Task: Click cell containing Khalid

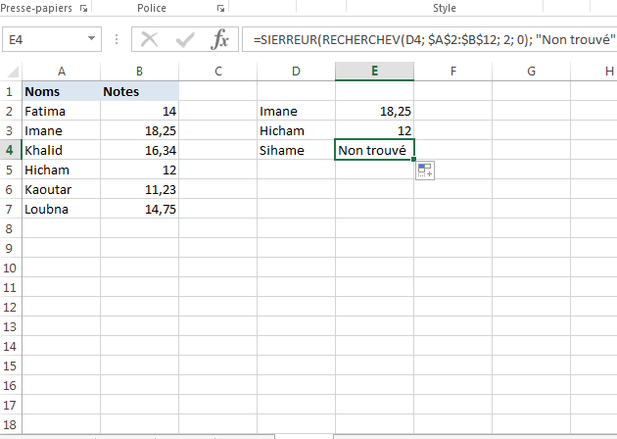Action: point(62,150)
